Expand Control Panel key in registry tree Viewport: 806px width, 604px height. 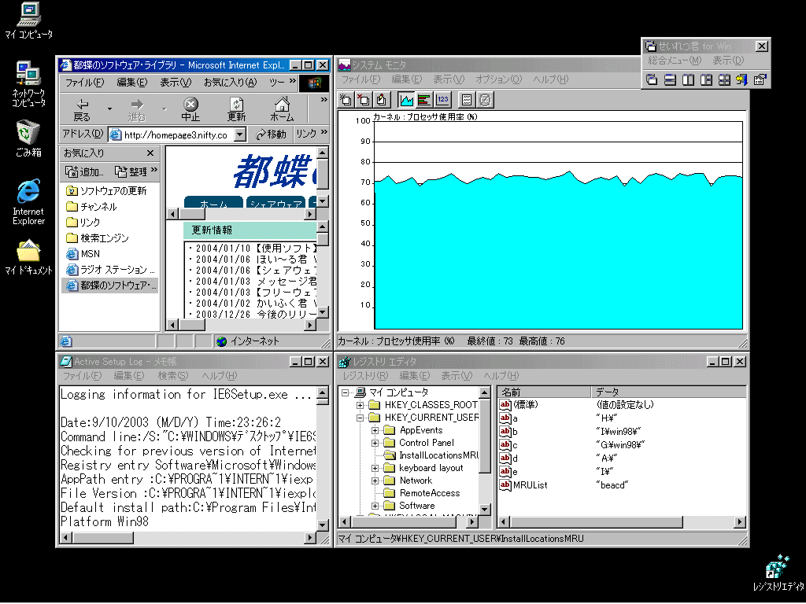pyautogui.click(x=375, y=443)
